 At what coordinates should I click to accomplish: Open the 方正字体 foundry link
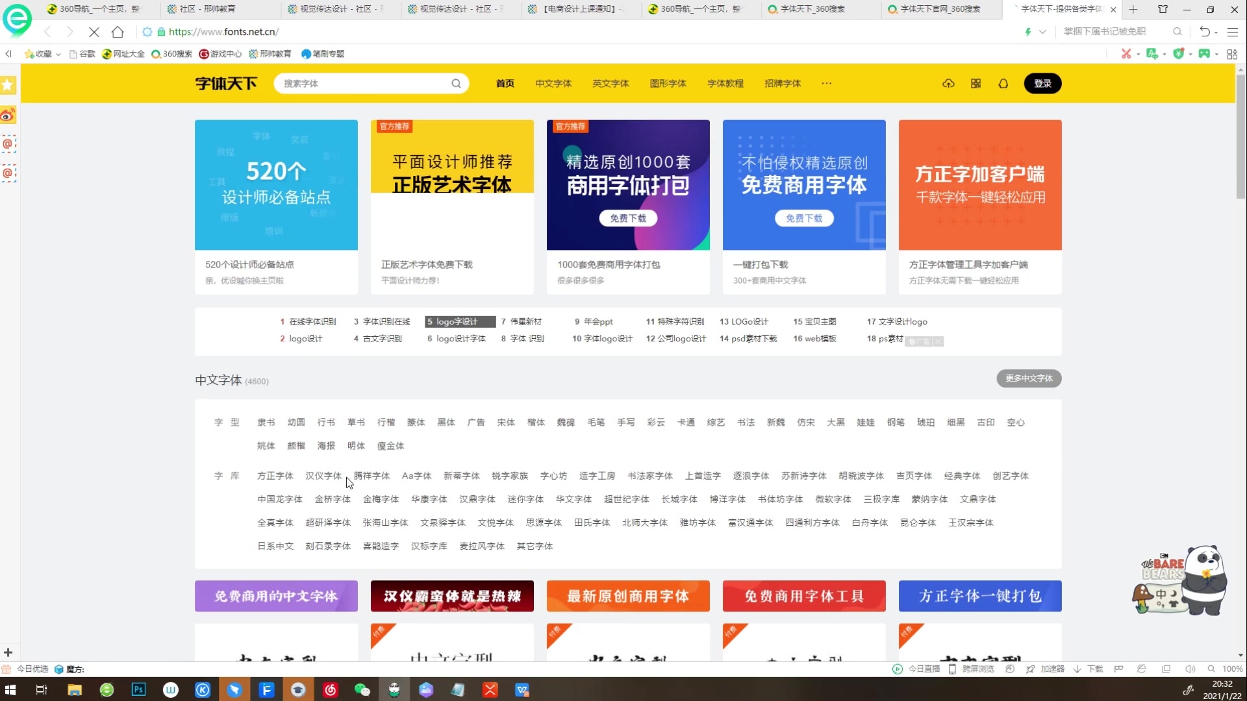tap(275, 476)
